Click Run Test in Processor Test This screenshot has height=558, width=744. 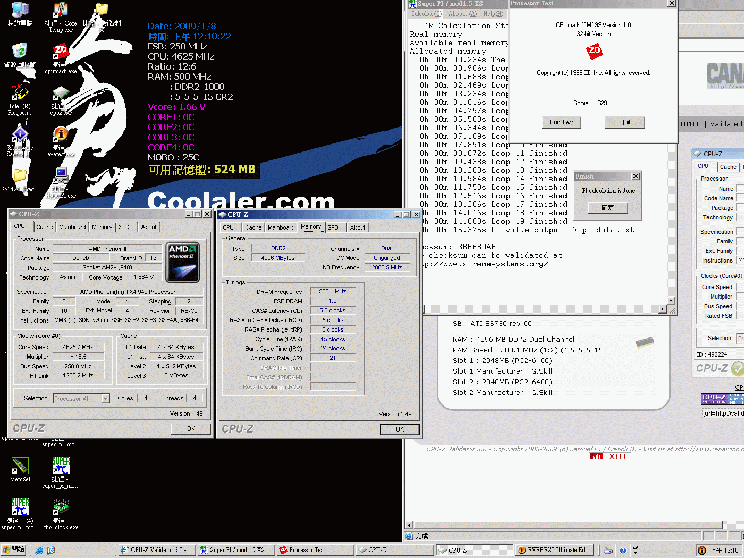561,122
